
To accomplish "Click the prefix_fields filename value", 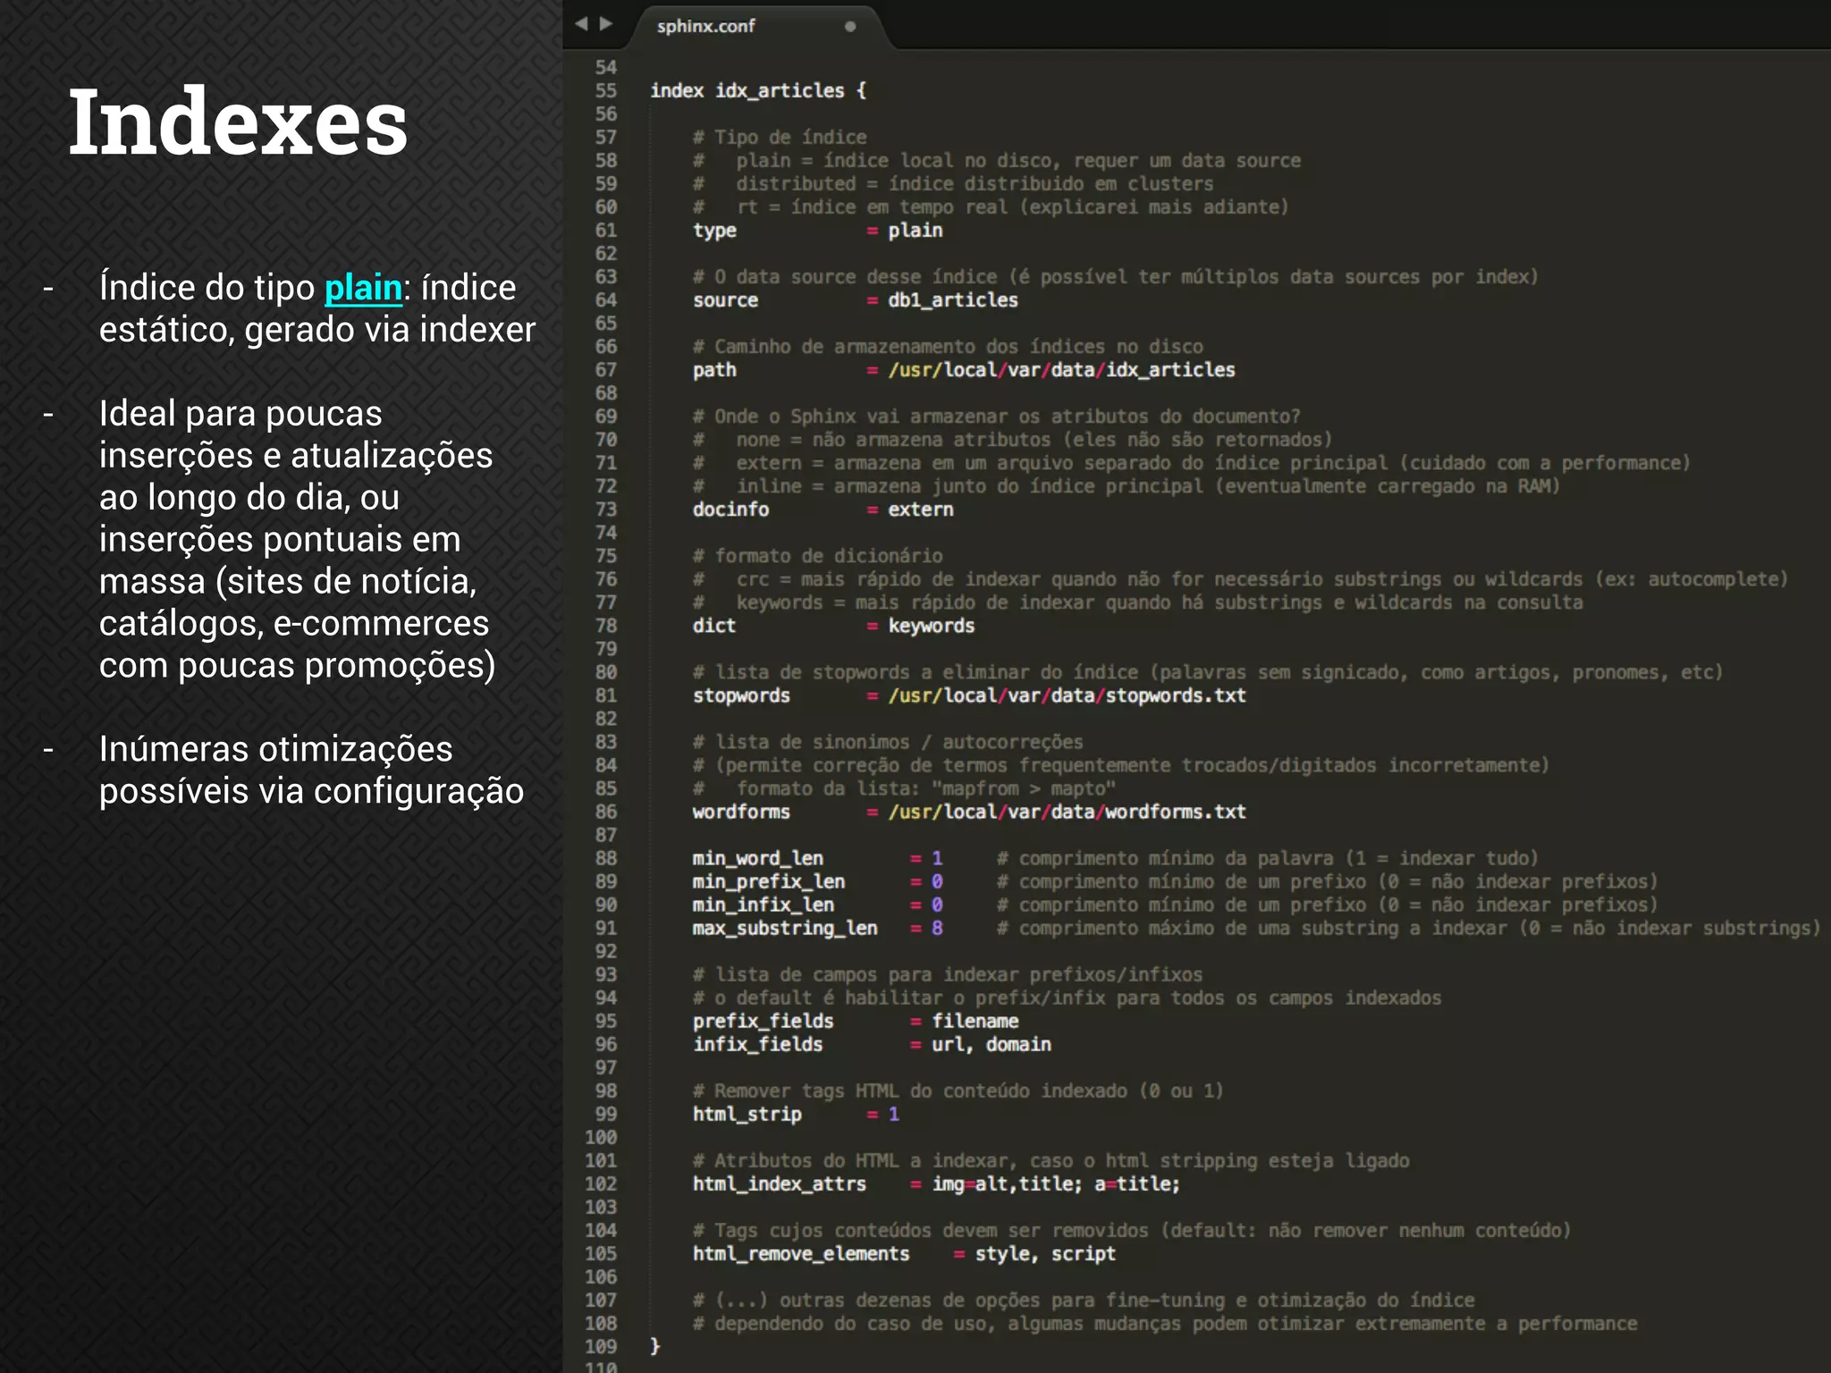I will (975, 1021).
